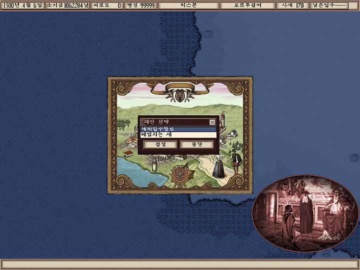Click the 리스본 port name field
Image resolution: width=360 pixels, height=270 pixels.
[x=188, y=5]
